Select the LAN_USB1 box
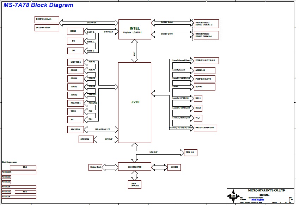Image resolution: width=300 pixels, height=212 pixels. [x=75, y=62]
